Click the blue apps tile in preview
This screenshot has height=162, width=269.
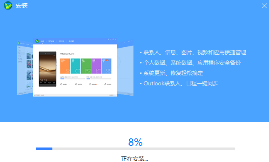click(106, 66)
